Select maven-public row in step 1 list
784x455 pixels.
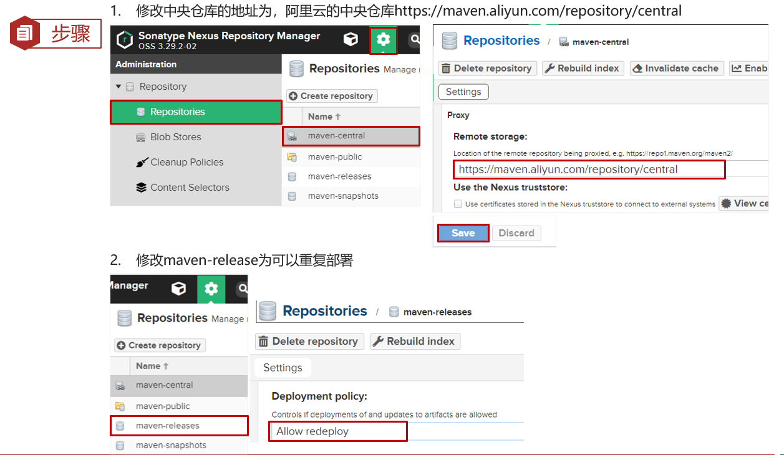point(351,157)
